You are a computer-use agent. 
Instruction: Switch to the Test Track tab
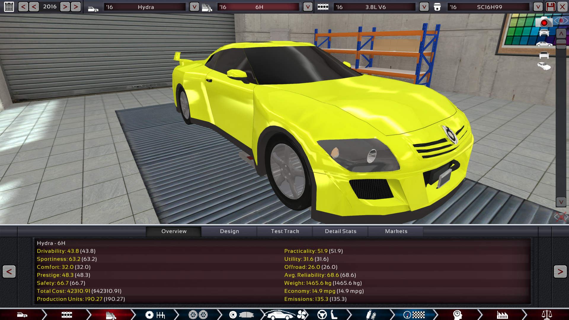tap(285, 231)
